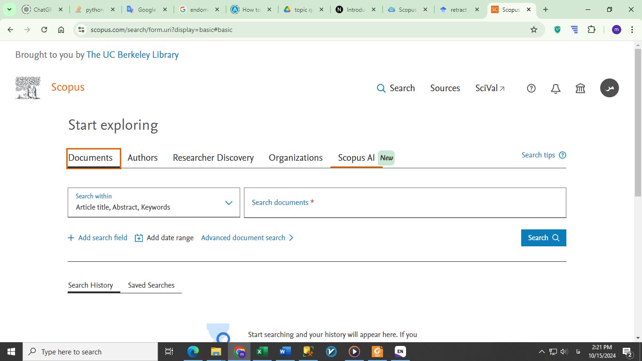Open Search tips link

point(538,155)
